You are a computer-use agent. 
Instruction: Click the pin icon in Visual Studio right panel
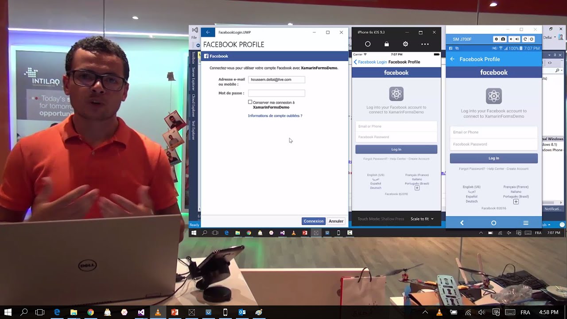click(555, 55)
